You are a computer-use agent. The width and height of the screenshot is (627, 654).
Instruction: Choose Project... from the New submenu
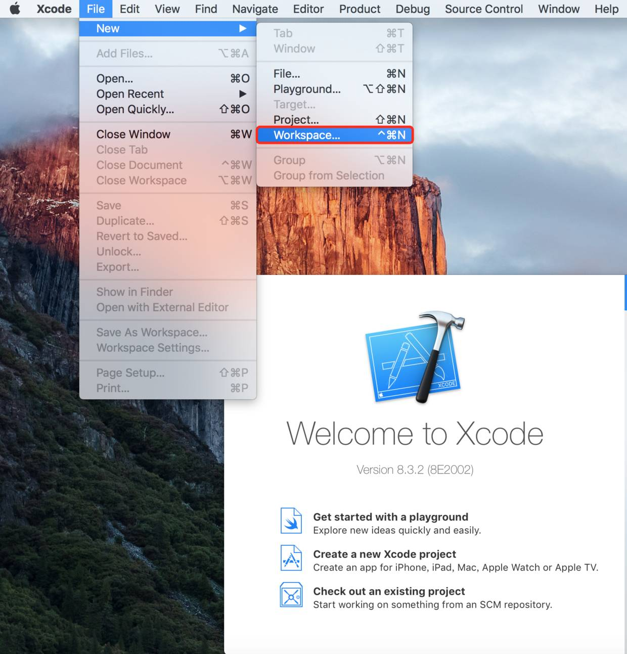click(335, 120)
